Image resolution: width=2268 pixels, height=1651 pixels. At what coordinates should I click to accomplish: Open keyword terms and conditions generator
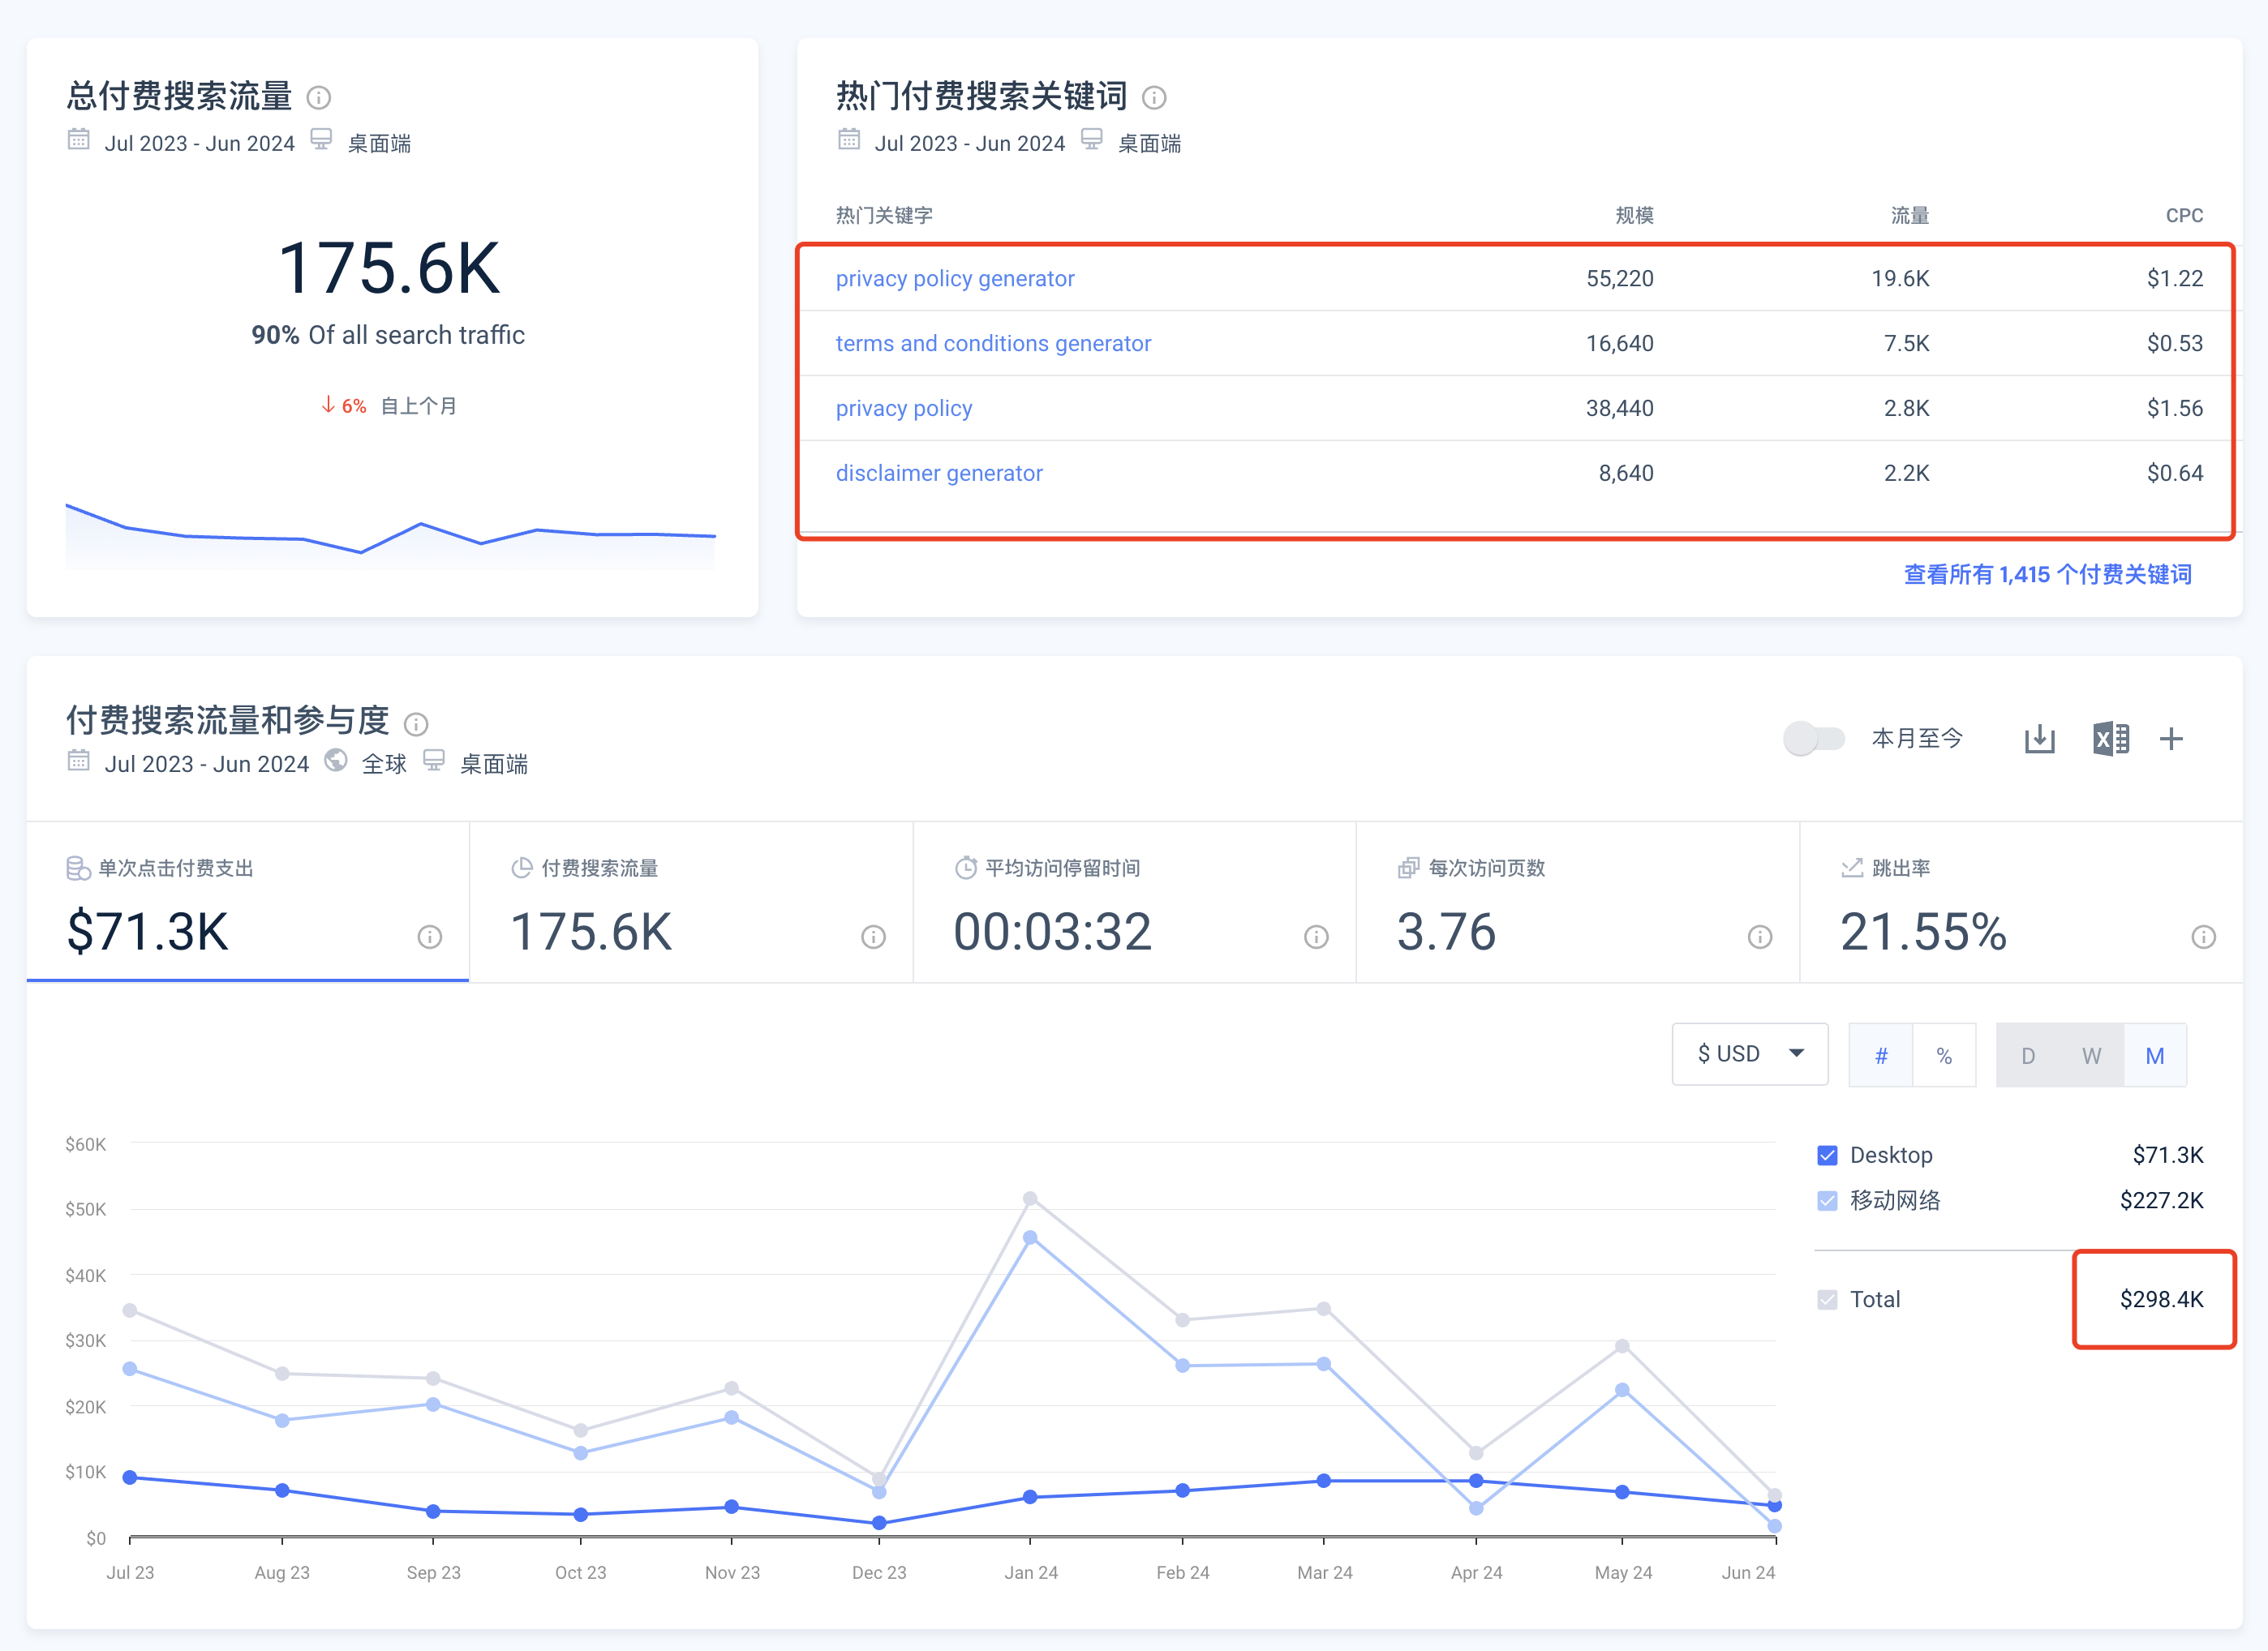(x=993, y=344)
